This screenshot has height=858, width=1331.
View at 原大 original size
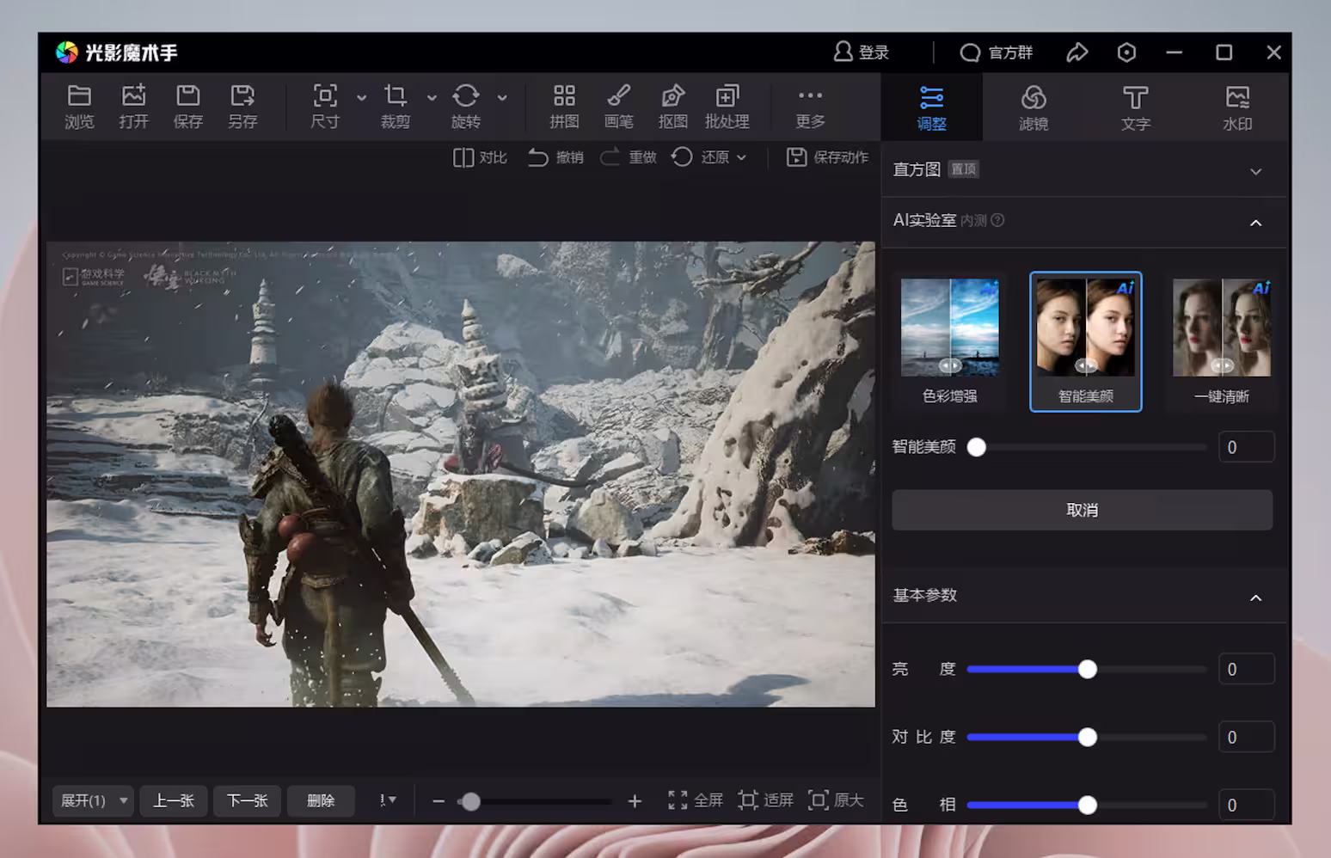836,800
